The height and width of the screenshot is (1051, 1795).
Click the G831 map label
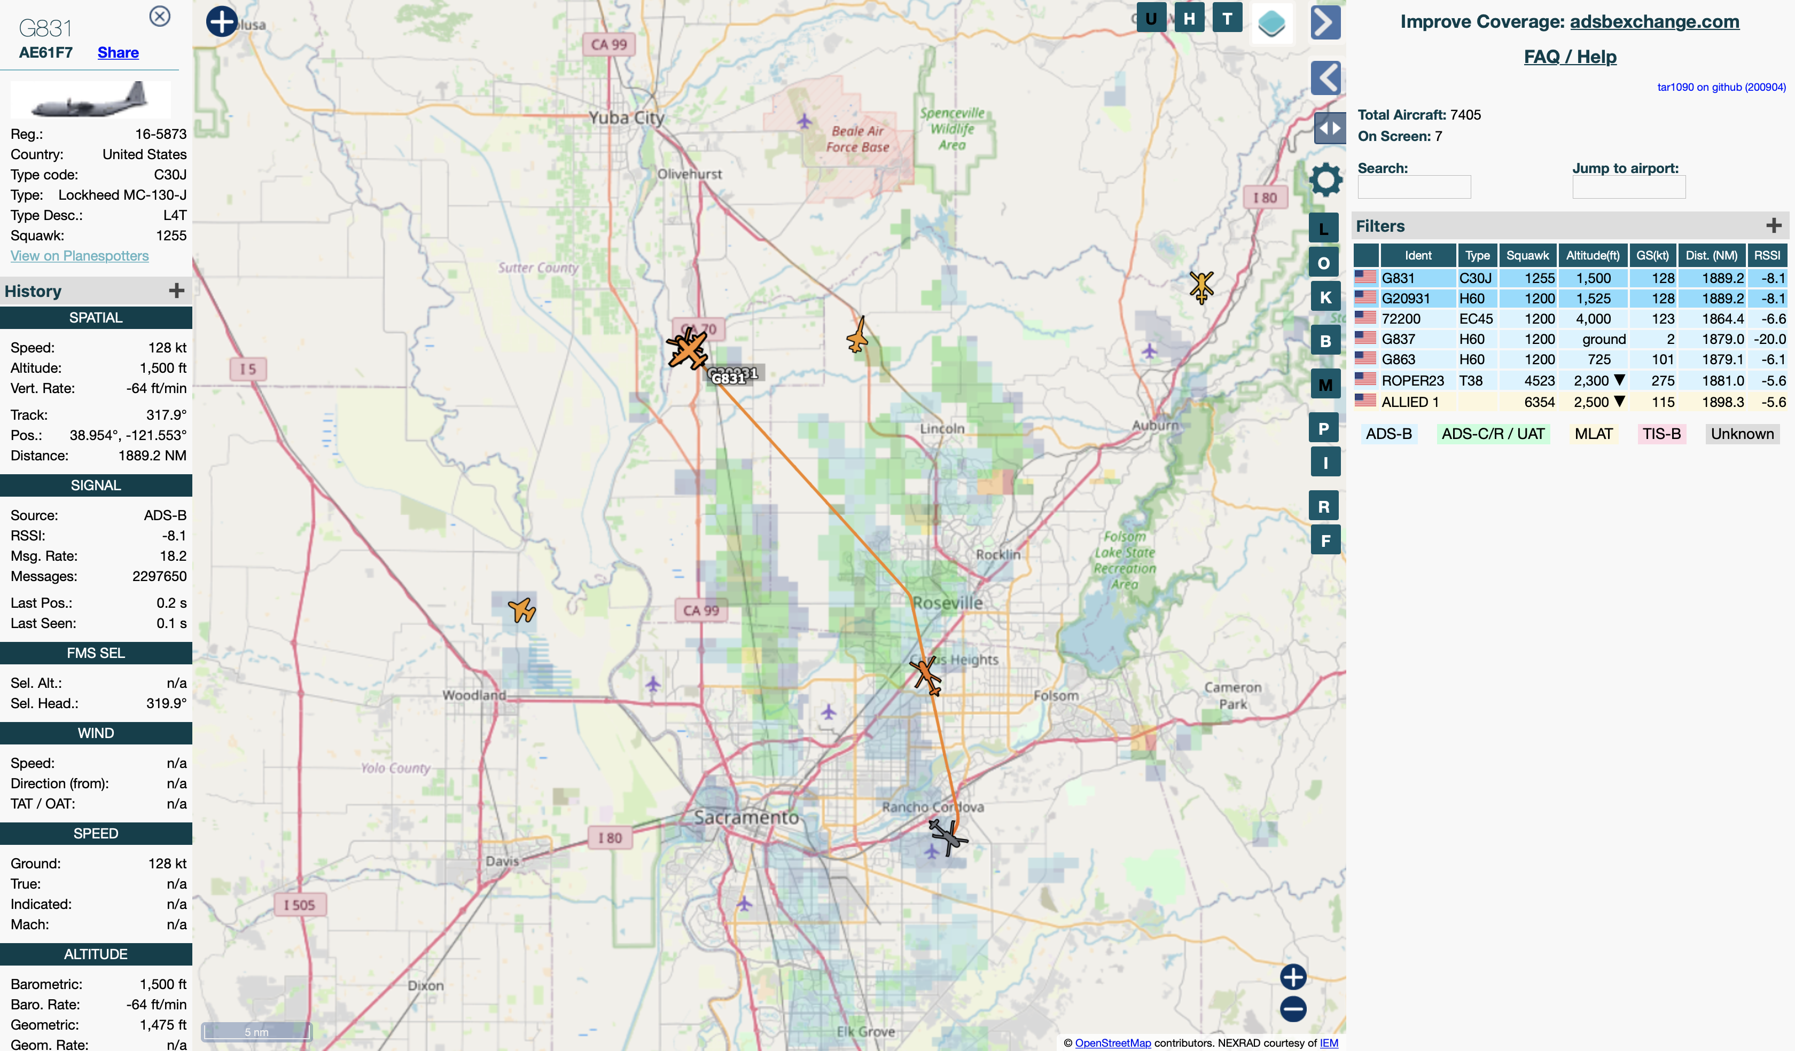(729, 379)
